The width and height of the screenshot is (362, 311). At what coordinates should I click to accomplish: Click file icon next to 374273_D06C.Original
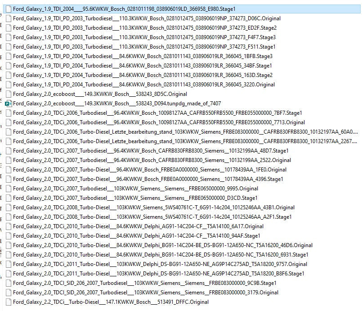[x=8, y=18]
